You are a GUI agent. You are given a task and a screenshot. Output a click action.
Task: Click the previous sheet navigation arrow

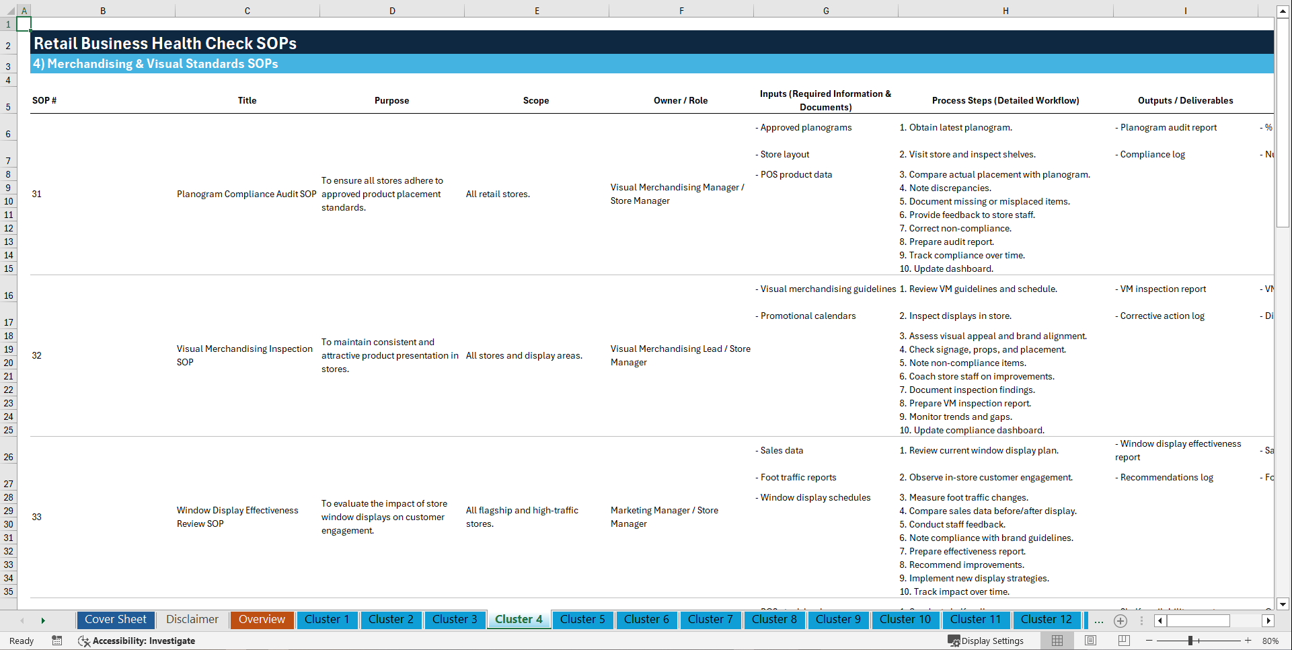pos(22,620)
